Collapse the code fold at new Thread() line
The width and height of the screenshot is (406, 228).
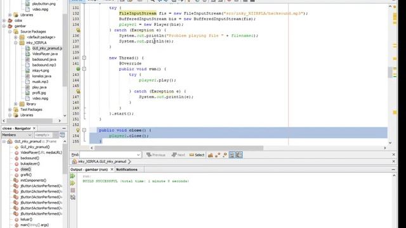pyautogui.click(x=84, y=58)
